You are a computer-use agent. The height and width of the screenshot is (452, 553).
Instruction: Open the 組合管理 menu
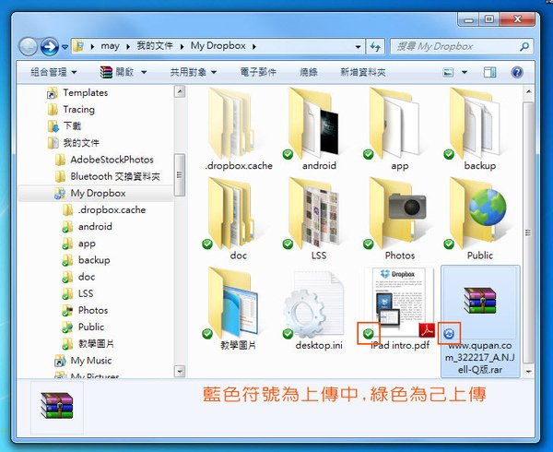click(x=53, y=72)
